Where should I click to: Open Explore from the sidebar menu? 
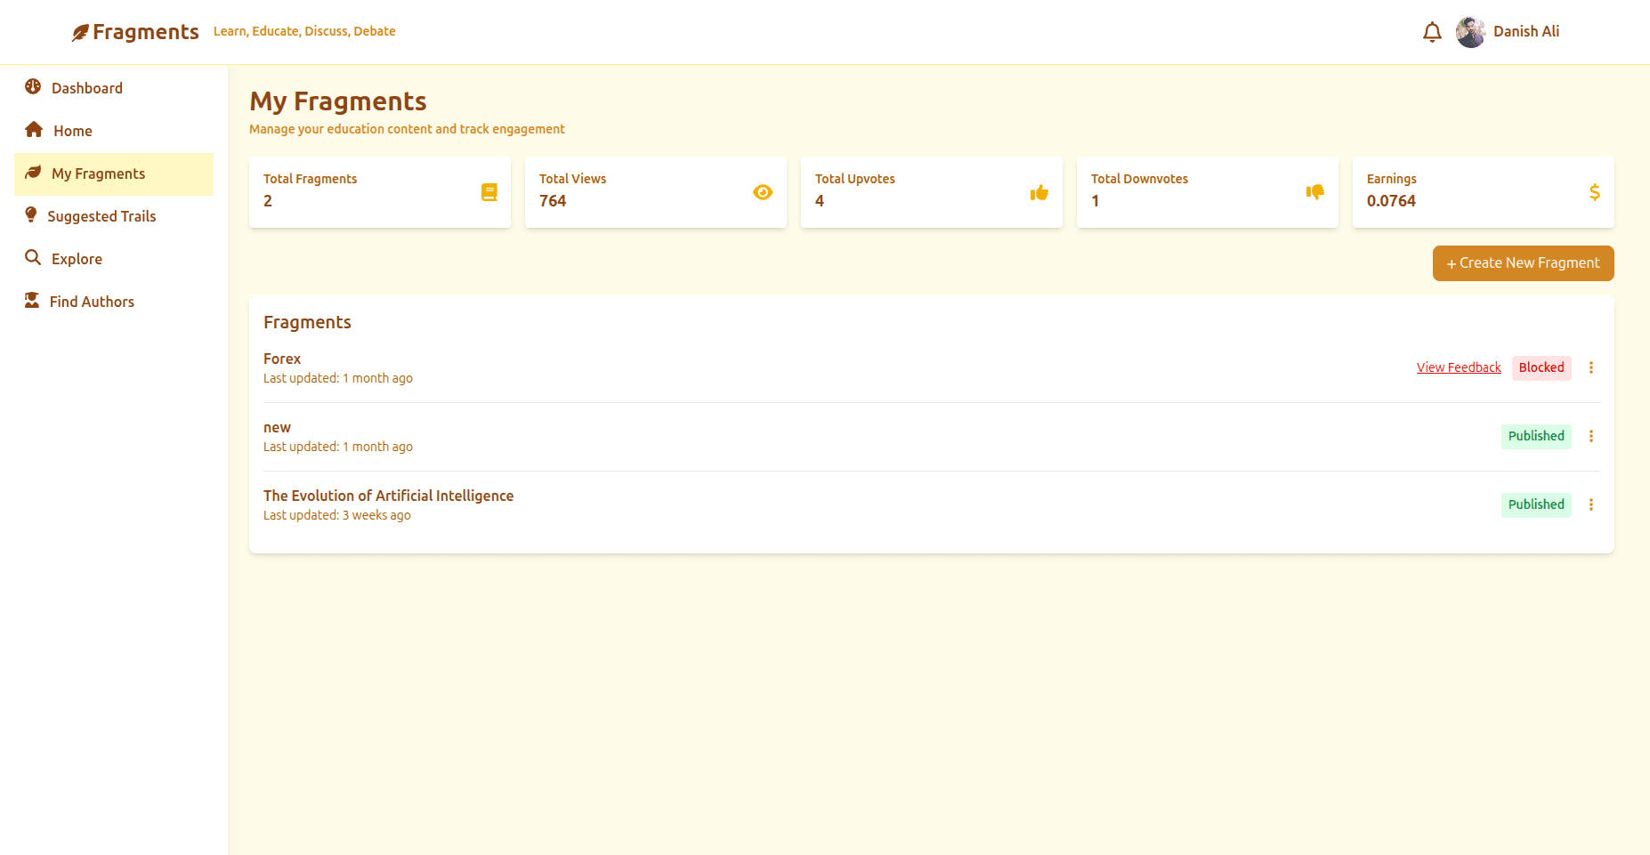[x=75, y=258]
